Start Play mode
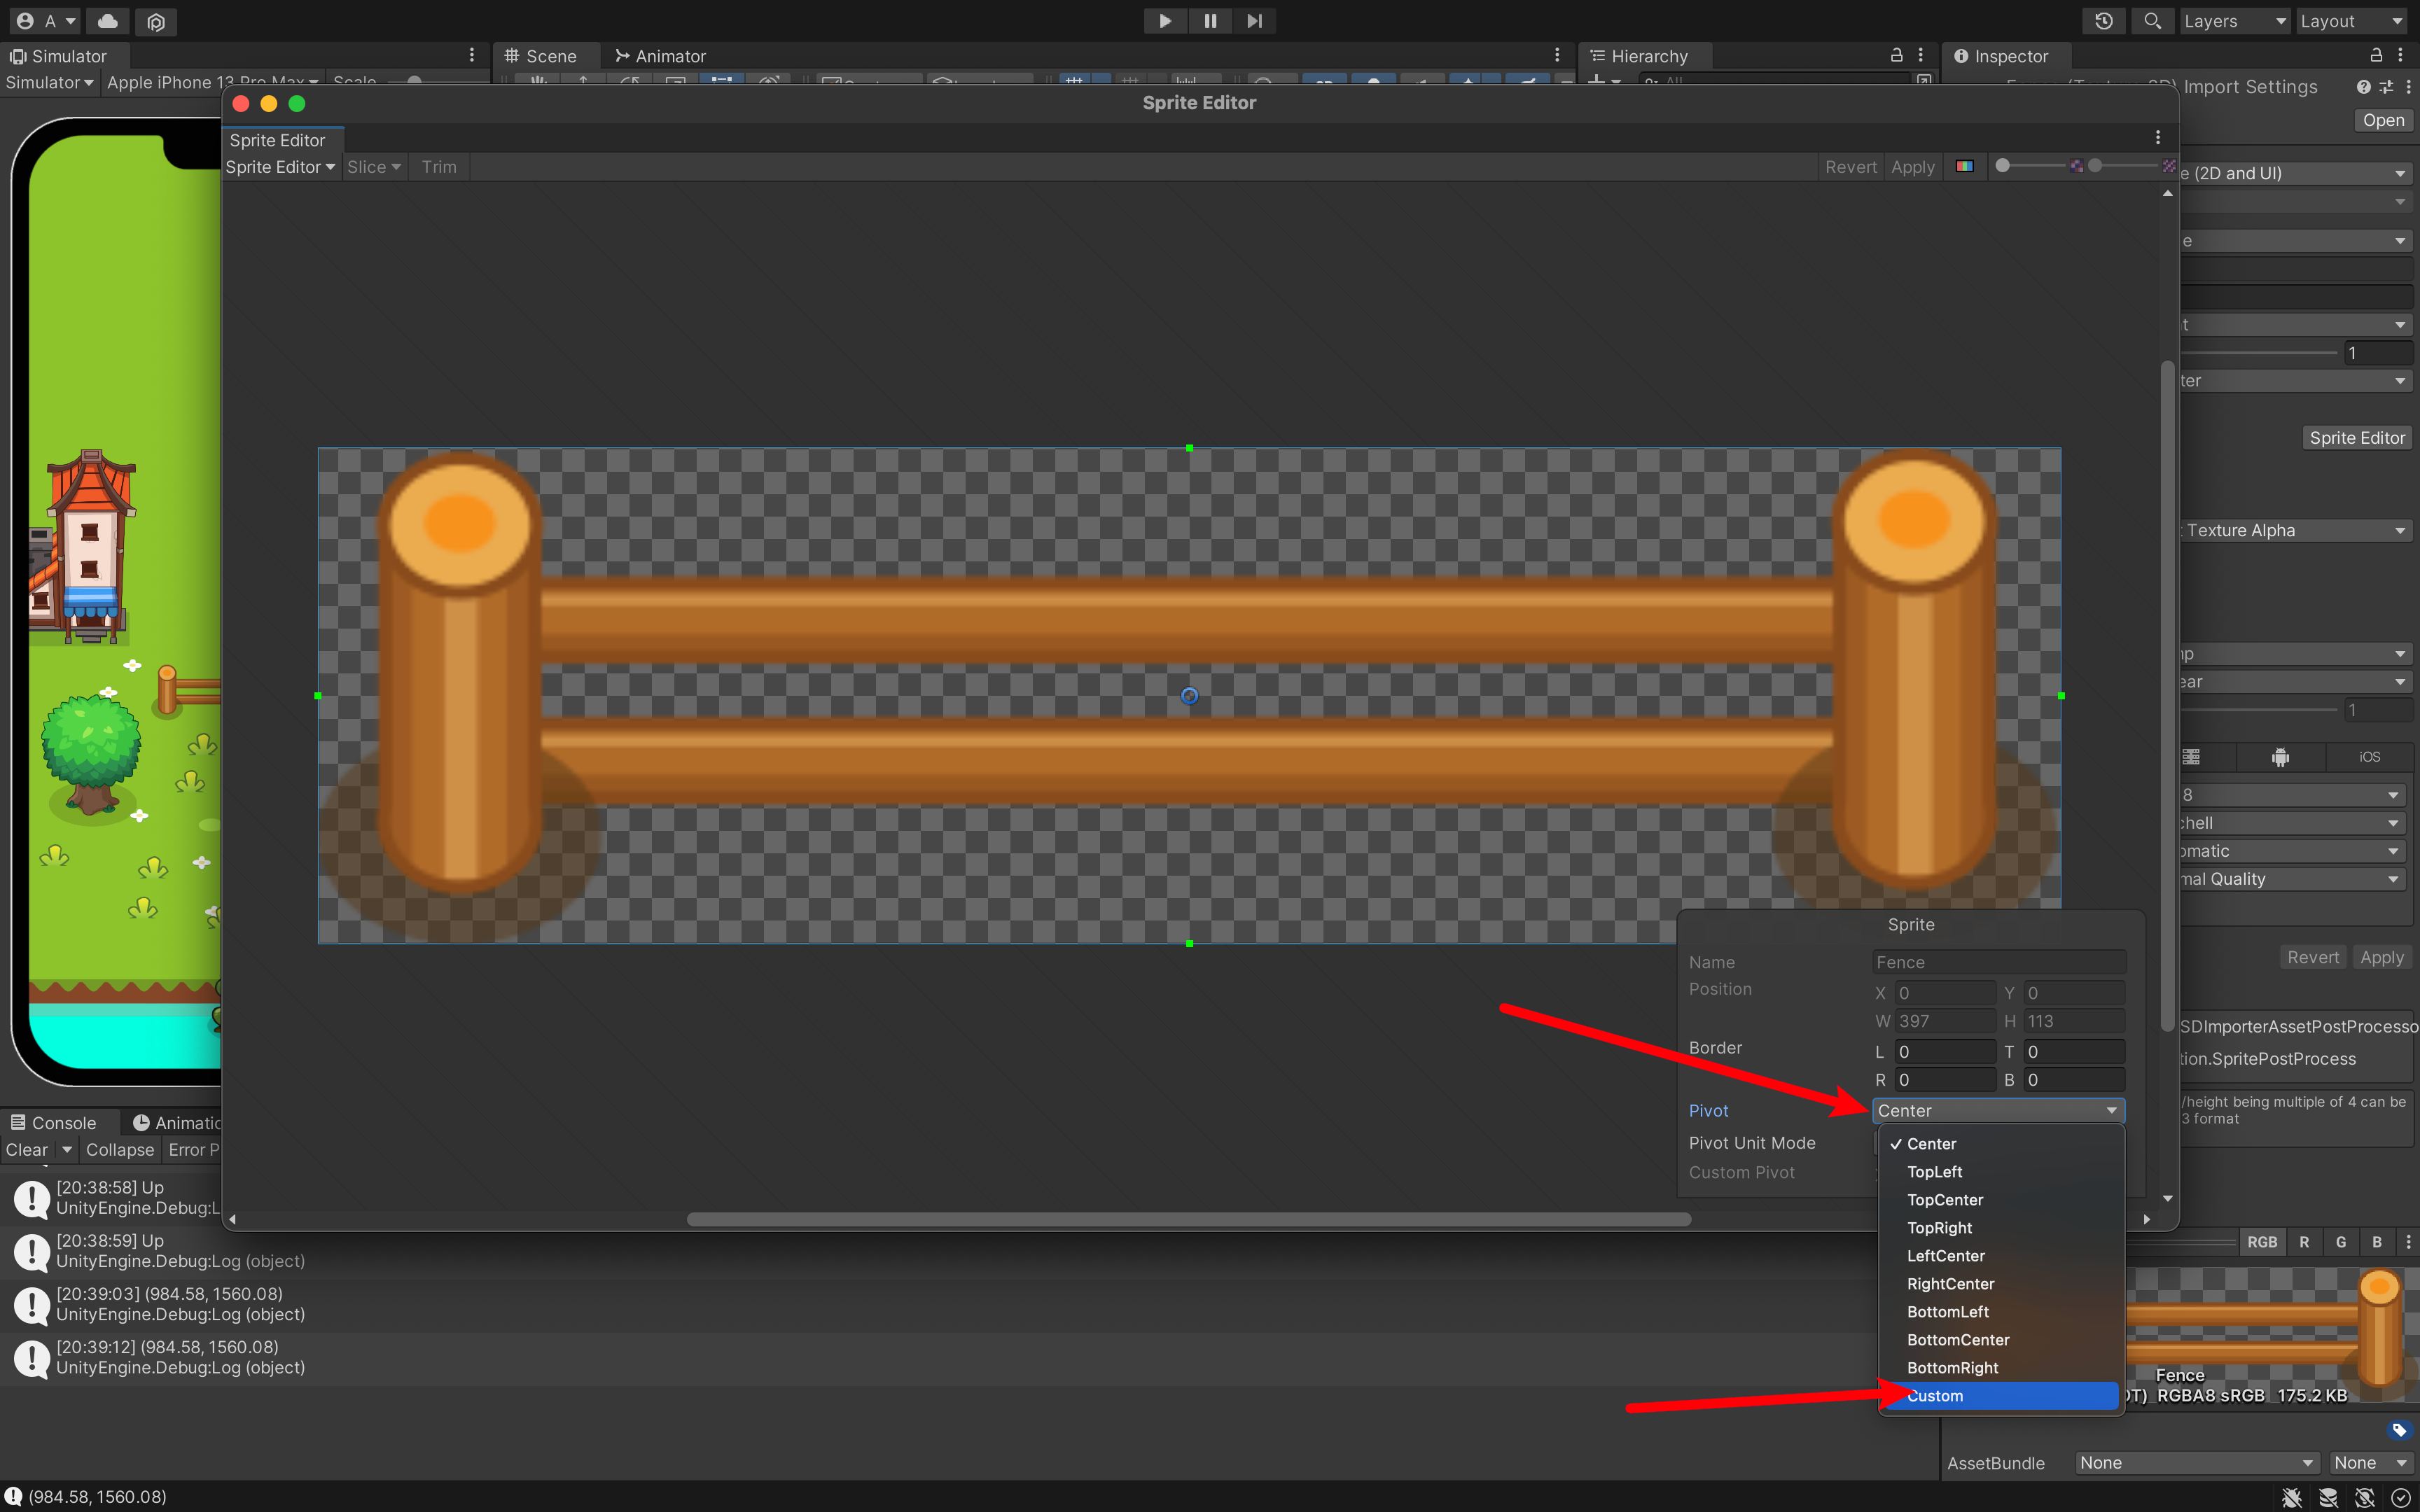The image size is (2420, 1512). (x=1165, y=21)
